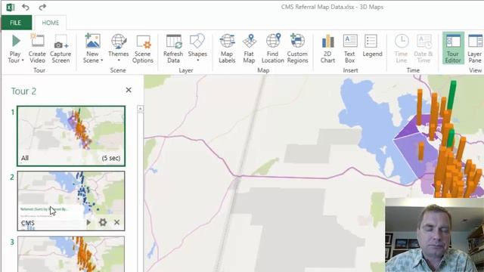Screen dimensions: 484x272
Task: Click the Excel application icon
Action: 10,7
